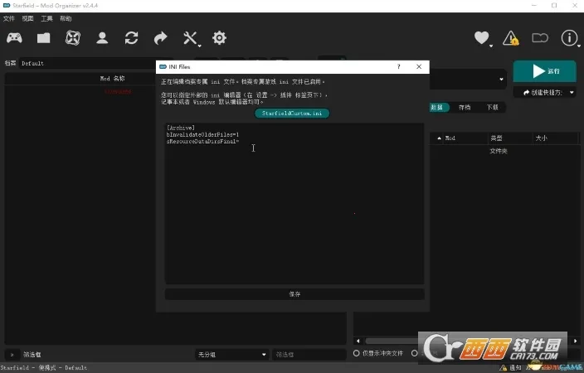Click the curved arrow executables icon
The width and height of the screenshot is (584, 373).
161,38
